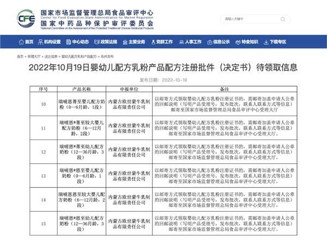
Task: Follow the 批件发布 breadcrumb link
Action: pos(107,57)
